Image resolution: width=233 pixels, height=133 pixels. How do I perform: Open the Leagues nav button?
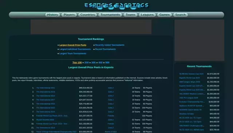click(147, 15)
